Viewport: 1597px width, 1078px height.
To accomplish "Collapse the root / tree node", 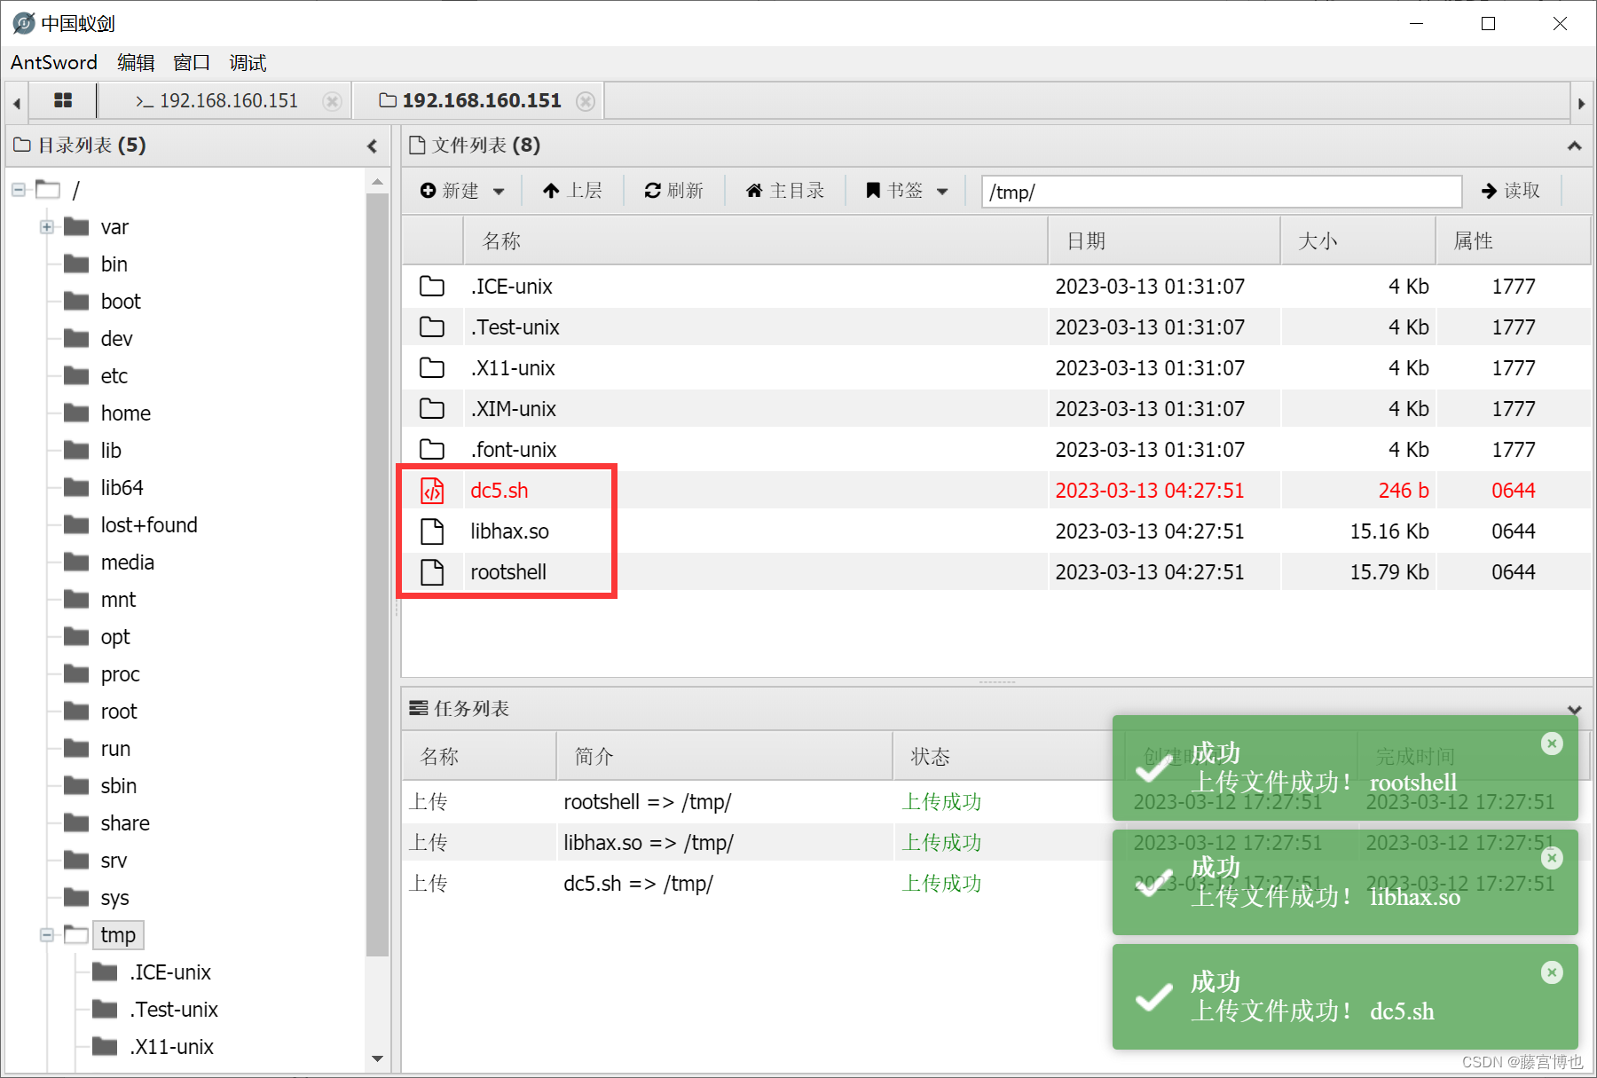I will [18, 189].
